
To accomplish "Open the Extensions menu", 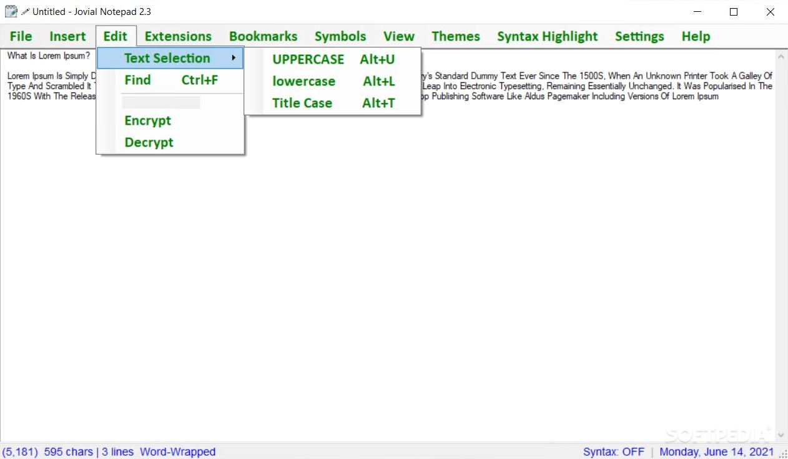I will 178,36.
